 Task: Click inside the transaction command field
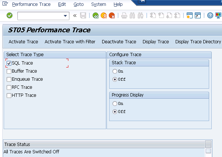tap(40, 15)
